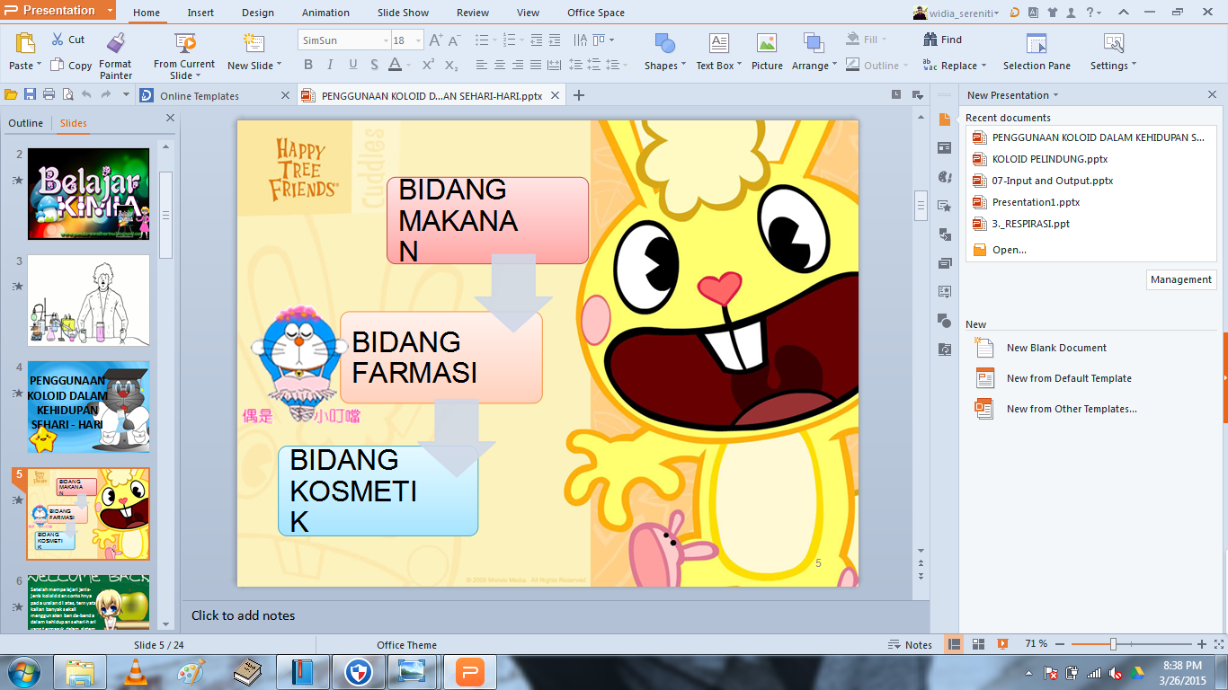
Task: Click the Increase Font Size icon
Action: [x=436, y=40]
